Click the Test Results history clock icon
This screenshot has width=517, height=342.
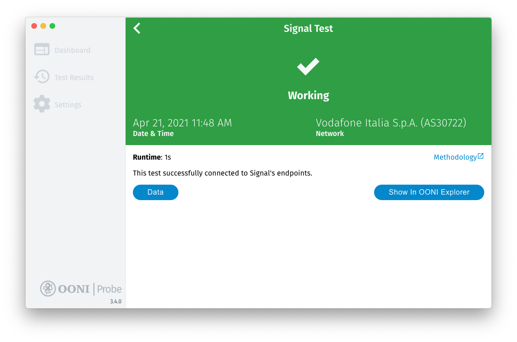pyautogui.click(x=42, y=77)
